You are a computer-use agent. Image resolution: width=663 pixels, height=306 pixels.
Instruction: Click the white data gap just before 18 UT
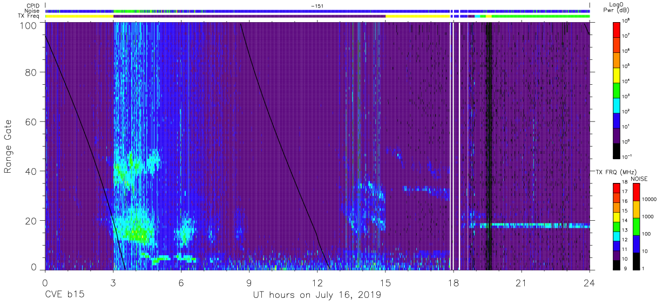451,145
